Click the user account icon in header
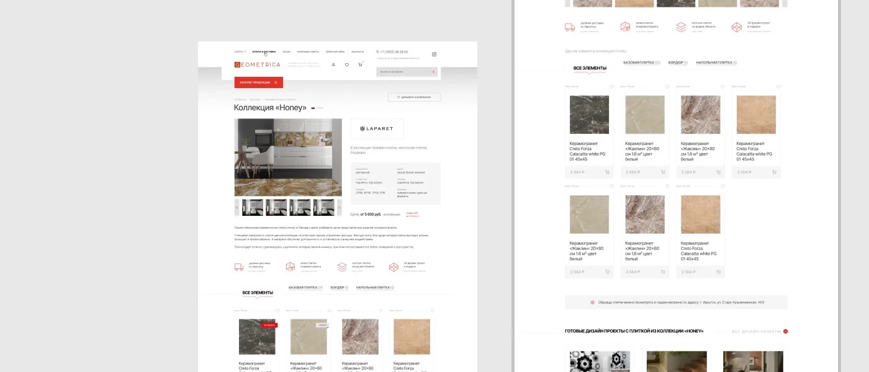Screen dimensions: 869x372 click(333, 64)
